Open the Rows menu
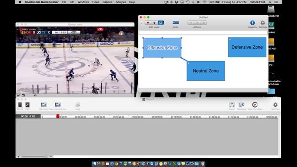The height and width of the screenshot is (167, 297). coord(96,2)
